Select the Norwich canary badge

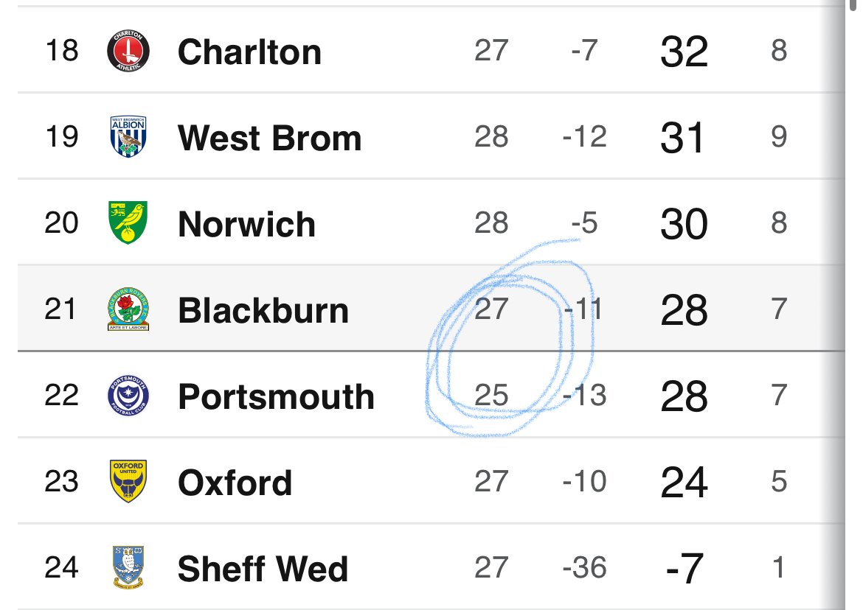(x=128, y=223)
